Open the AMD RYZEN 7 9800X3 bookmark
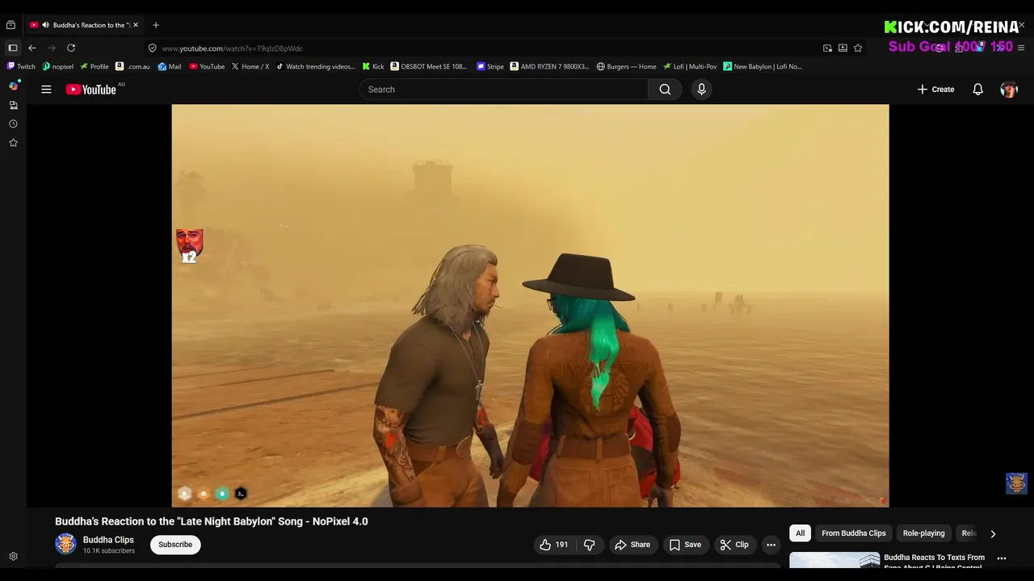 tap(550, 66)
